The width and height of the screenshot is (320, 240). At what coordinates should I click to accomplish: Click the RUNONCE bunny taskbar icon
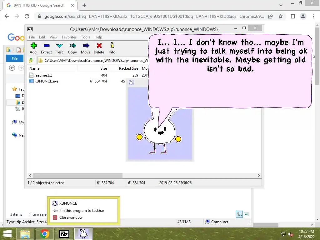coord(83,234)
